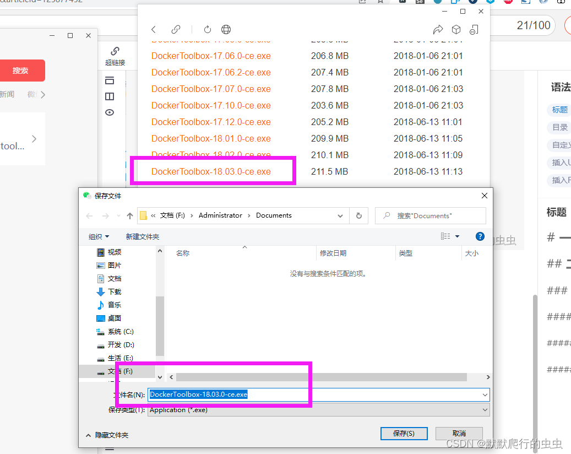
Task: Change view layout icon in save dialog
Action: (x=445, y=236)
